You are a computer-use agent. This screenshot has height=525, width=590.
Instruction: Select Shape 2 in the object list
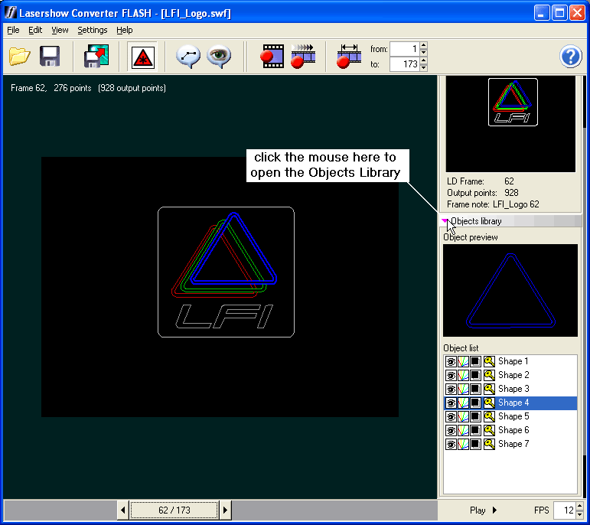pos(513,375)
